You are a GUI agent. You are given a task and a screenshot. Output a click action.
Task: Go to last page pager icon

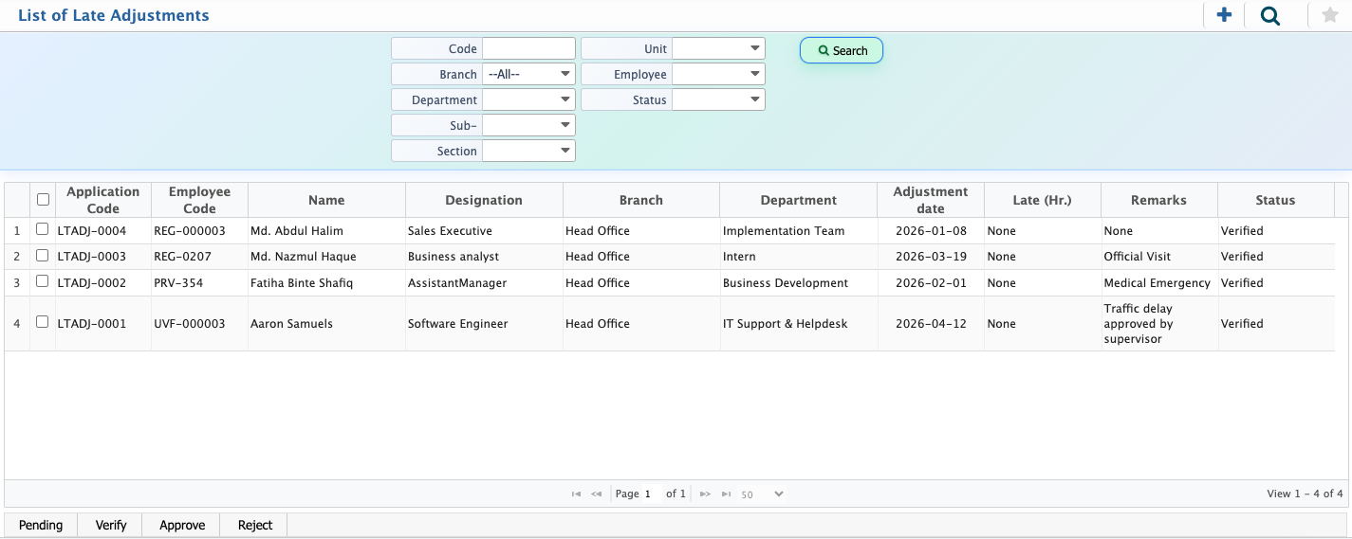point(726,494)
